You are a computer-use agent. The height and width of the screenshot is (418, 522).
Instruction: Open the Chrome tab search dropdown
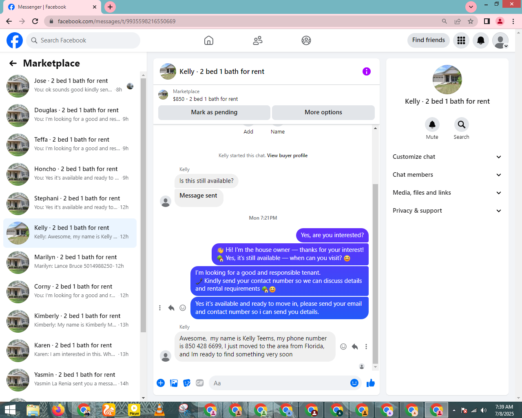coord(471,7)
